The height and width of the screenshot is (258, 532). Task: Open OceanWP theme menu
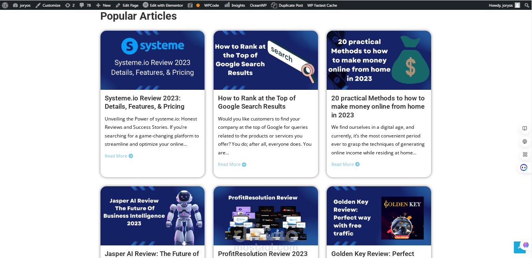[258, 5]
